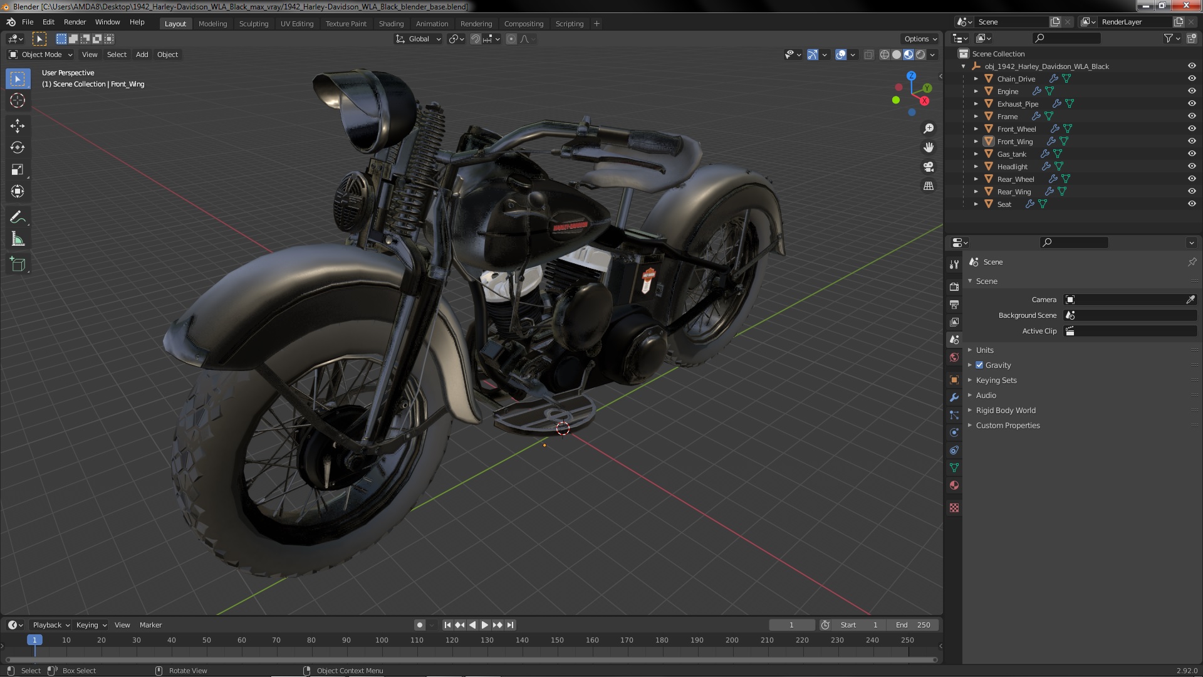This screenshot has height=677, width=1203.
Task: Expand the Units panel
Action: click(x=984, y=350)
